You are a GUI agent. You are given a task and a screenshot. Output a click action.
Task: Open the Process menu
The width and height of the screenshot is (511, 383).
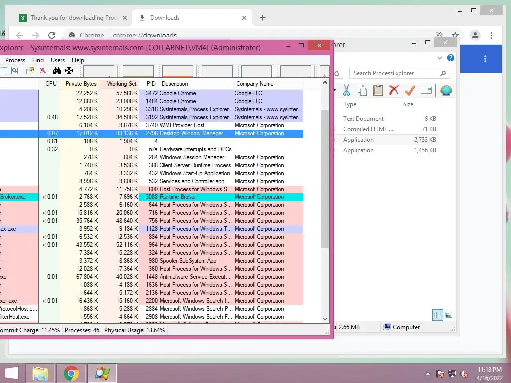click(x=15, y=60)
